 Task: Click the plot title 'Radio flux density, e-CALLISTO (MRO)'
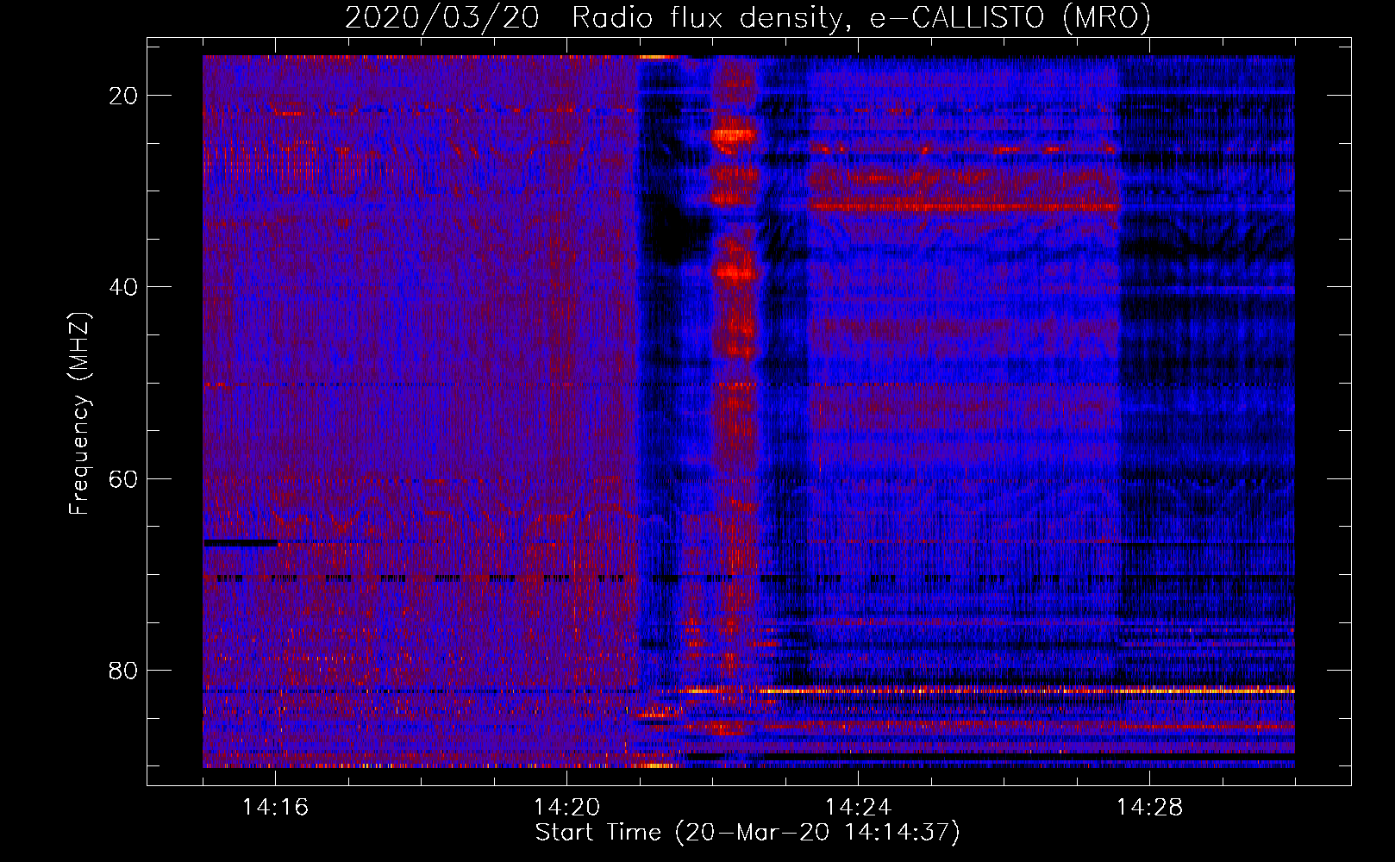861,17
